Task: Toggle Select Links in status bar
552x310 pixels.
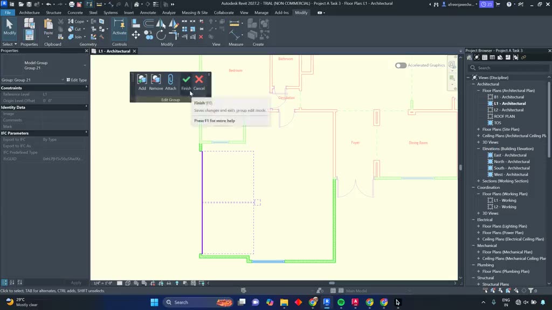Action: pyautogui.click(x=486, y=291)
